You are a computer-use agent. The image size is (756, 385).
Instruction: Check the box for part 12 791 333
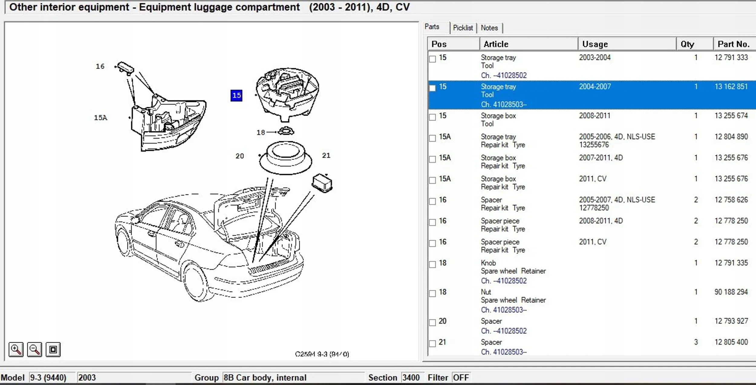432,59
